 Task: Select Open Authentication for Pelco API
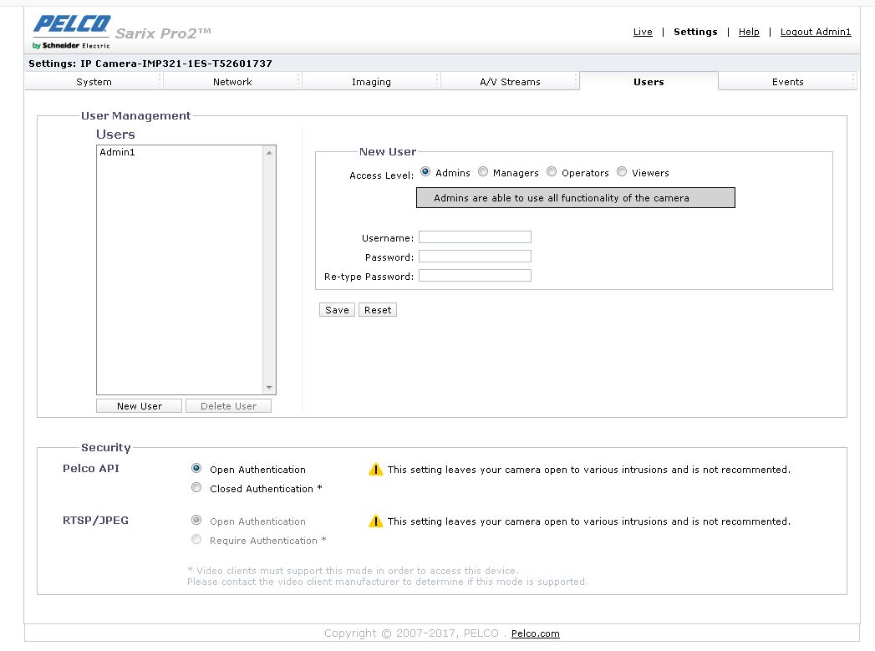tap(196, 468)
